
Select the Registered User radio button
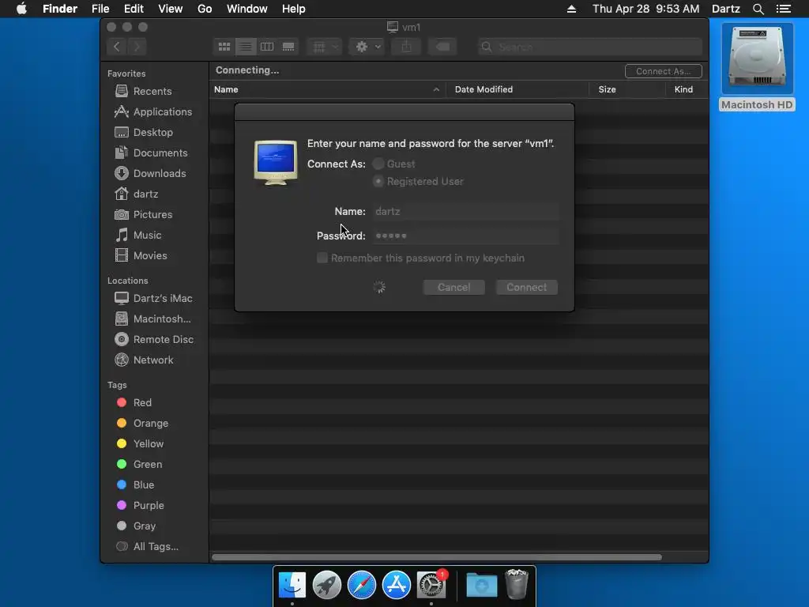tap(378, 182)
